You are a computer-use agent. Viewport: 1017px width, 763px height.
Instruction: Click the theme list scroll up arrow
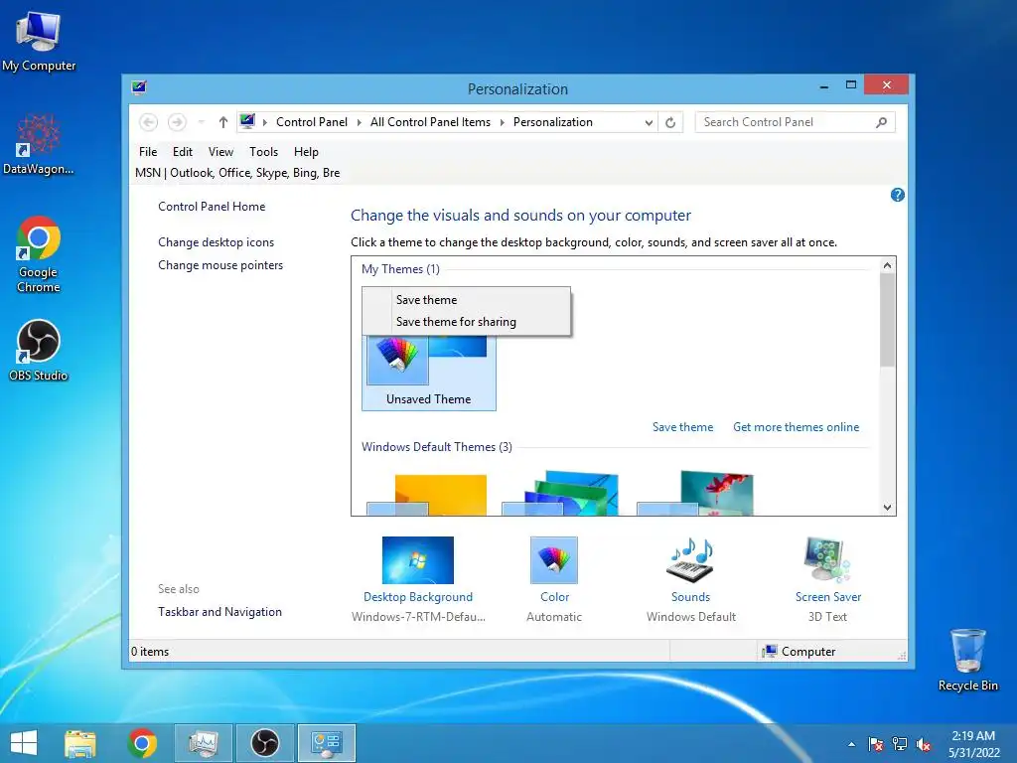coord(887,265)
